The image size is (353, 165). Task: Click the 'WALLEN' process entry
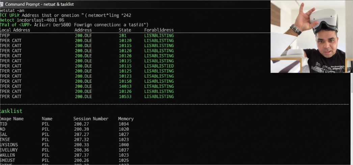(x=8, y=155)
